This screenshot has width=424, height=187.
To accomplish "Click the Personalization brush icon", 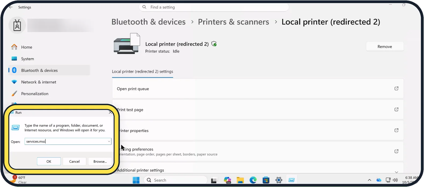I will click(x=14, y=93).
